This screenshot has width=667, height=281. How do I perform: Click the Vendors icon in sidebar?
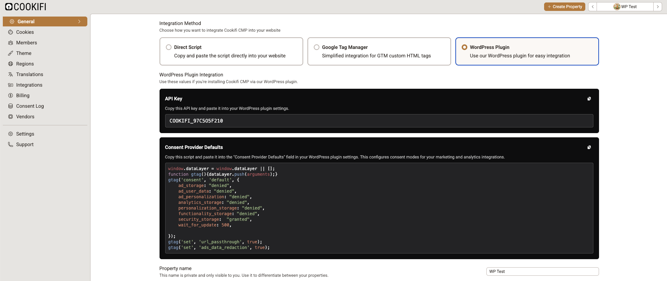pos(11,117)
